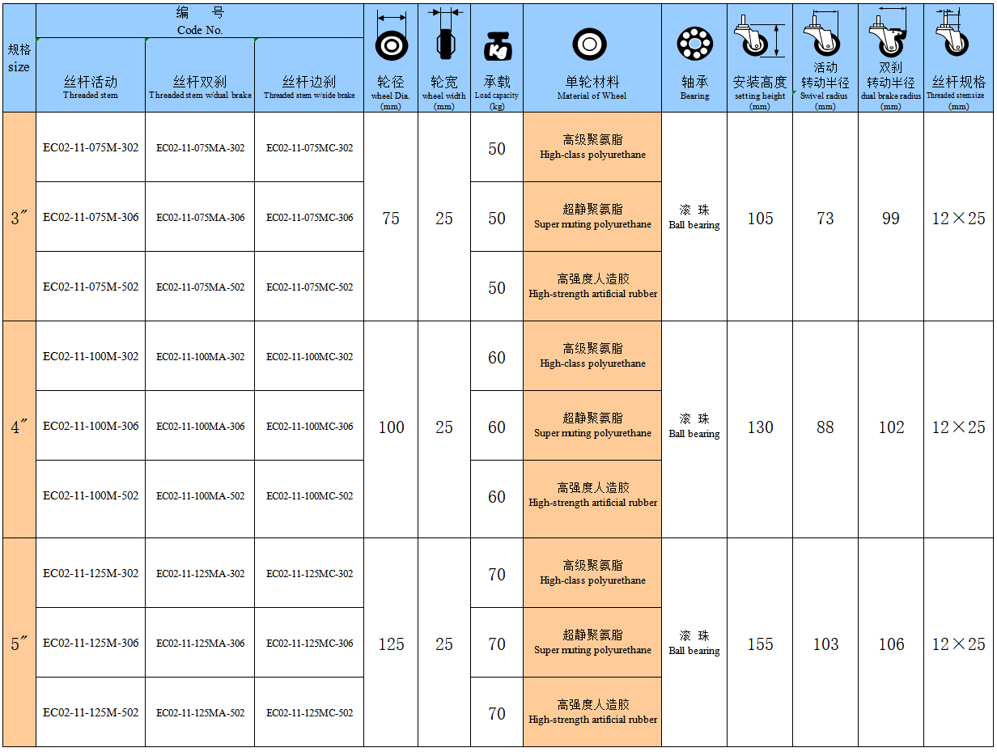997x752 pixels.
Task: Click the wheel material icon
Action: pyautogui.click(x=589, y=44)
